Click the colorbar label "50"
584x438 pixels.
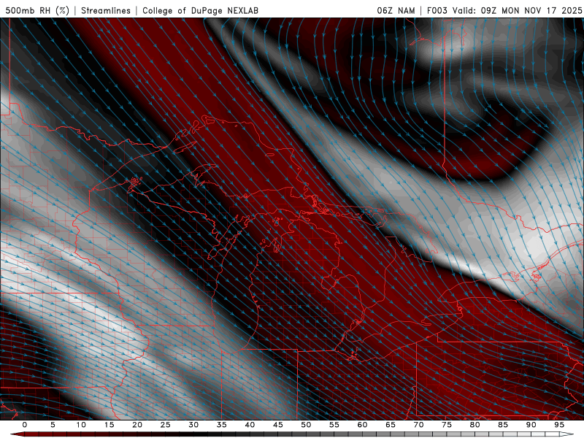pos(306,425)
